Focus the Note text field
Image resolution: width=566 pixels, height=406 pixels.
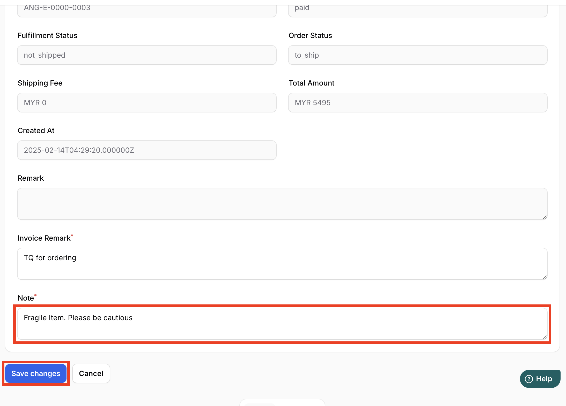pyautogui.click(x=282, y=324)
